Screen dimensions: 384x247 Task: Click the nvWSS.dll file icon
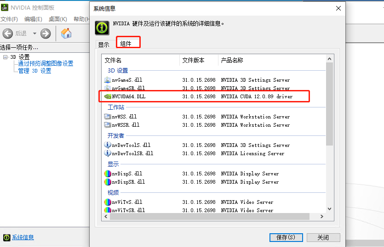[x=107, y=117]
